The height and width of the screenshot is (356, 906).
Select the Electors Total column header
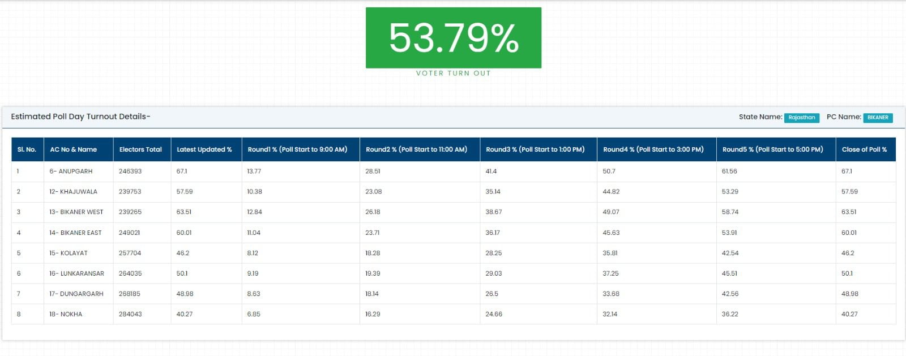[140, 149]
